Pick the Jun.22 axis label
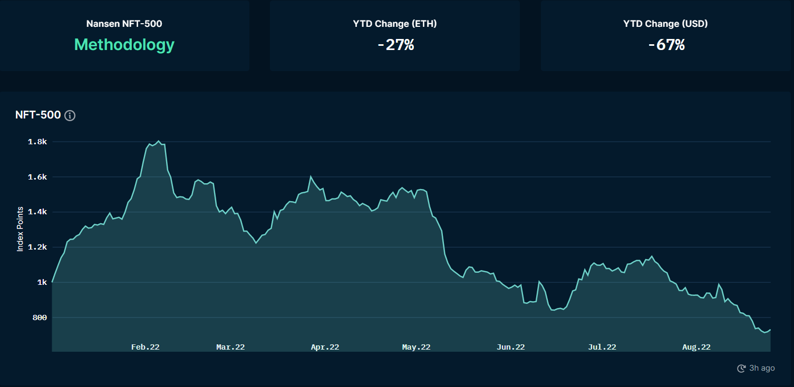 [x=510, y=347]
